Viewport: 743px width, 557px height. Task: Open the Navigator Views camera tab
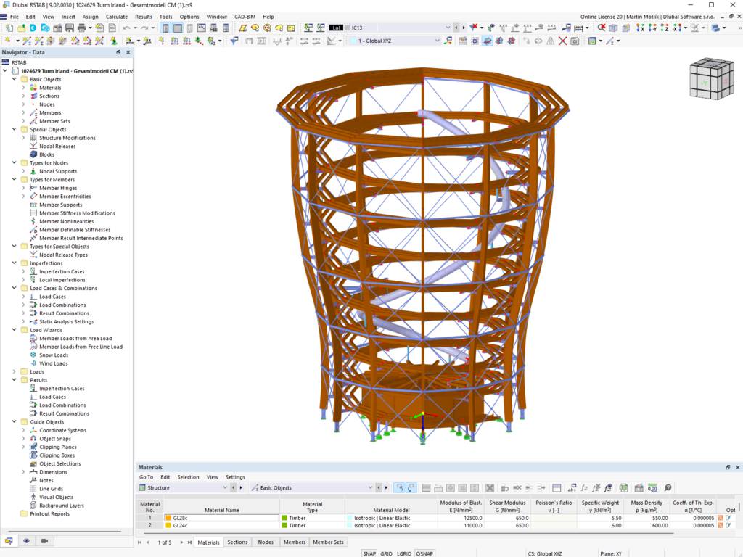(x=44, y=541)
